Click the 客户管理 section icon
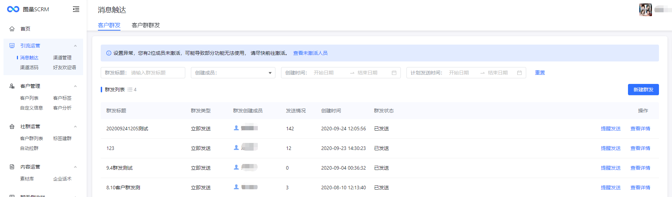Viewport: 672px width, 197px height. pyautogui.click(x=12, y=86)
